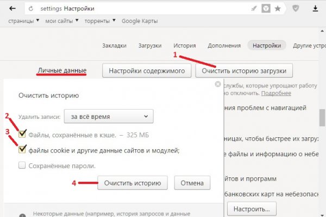Viewport: 326px width, 217px height.
Task: Click the address bar with settings text
Action: (136, 9)
